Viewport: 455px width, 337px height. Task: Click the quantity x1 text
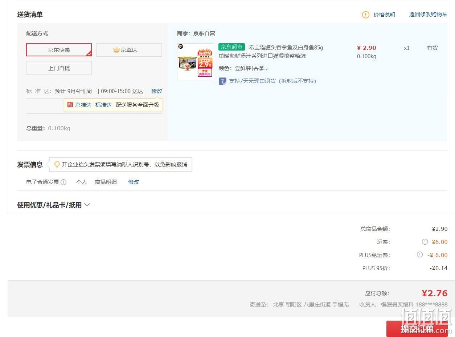407,48
